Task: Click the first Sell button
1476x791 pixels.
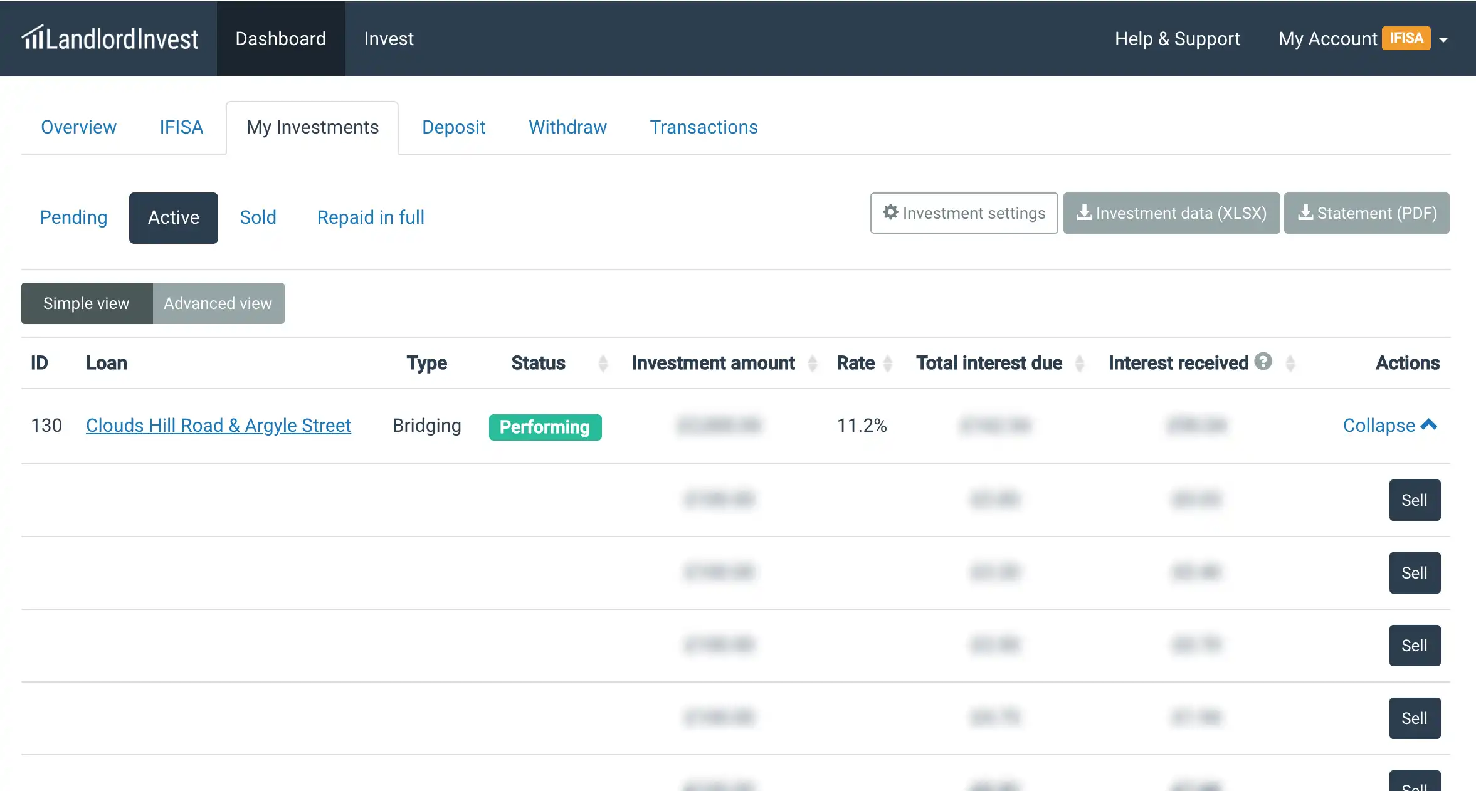Action: point(1415,500)
